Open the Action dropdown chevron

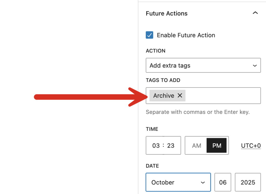tap(255, 66)
